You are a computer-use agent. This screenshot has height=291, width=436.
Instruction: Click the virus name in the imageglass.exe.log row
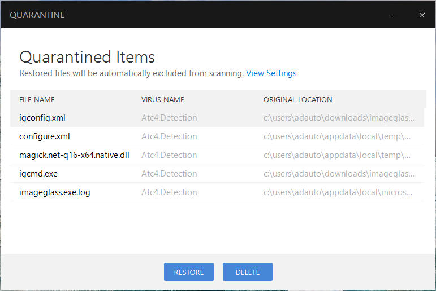point(169,192)
